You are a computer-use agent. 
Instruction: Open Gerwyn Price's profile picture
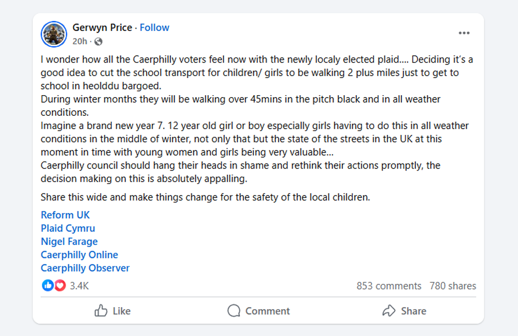54,34
